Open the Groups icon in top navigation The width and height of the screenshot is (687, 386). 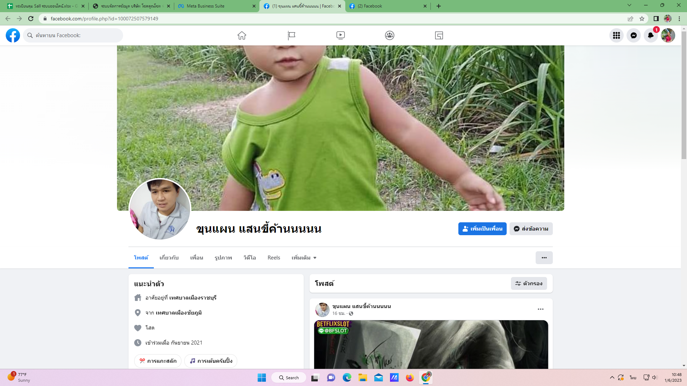(x=390, y=35)
